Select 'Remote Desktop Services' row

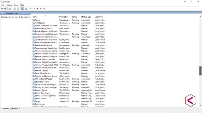(x=69, y=59)
